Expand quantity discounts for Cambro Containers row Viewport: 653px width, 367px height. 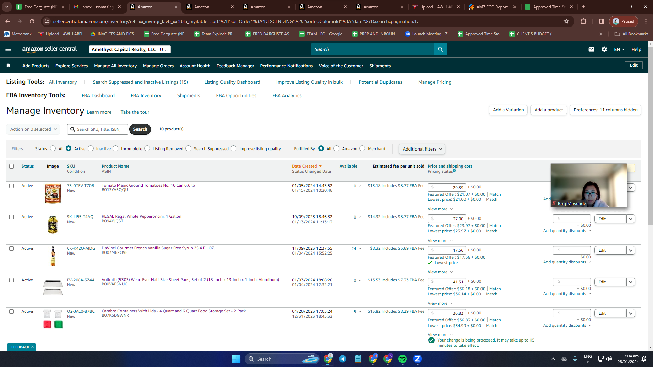pyautogui.click(x=567, y=325)
